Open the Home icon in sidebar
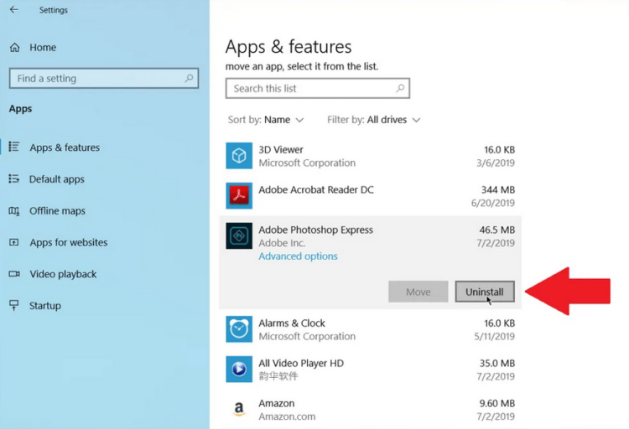629x429 pixels. 15,47
